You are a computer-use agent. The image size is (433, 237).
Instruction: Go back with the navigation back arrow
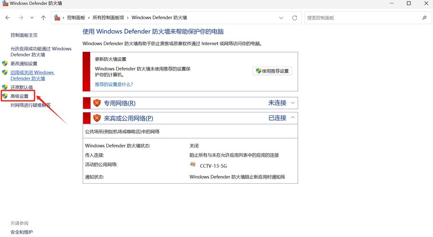pos(8,18)
